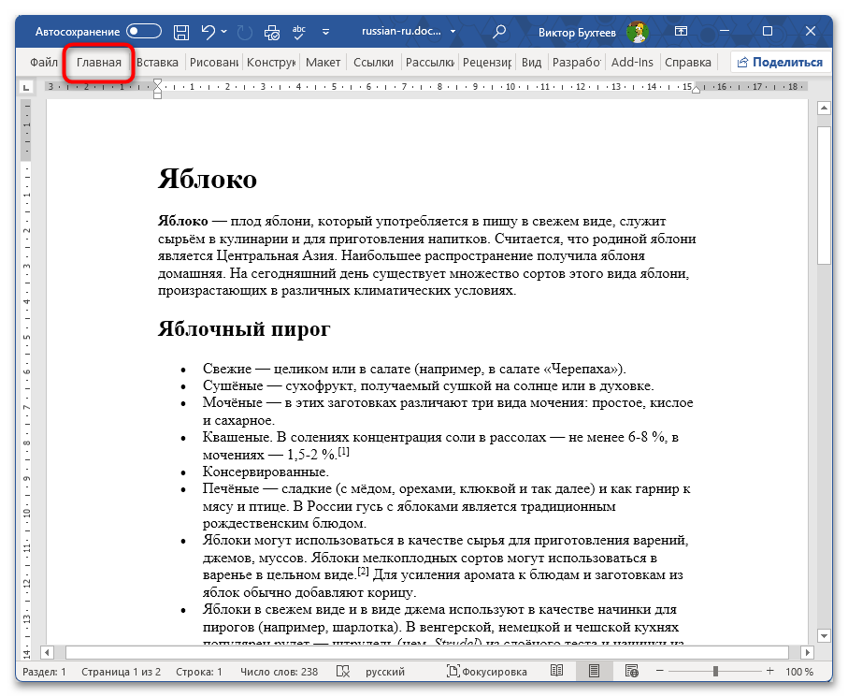Switch to Web Layout view icon
The image size is (848, 697).
coord(631,671)
